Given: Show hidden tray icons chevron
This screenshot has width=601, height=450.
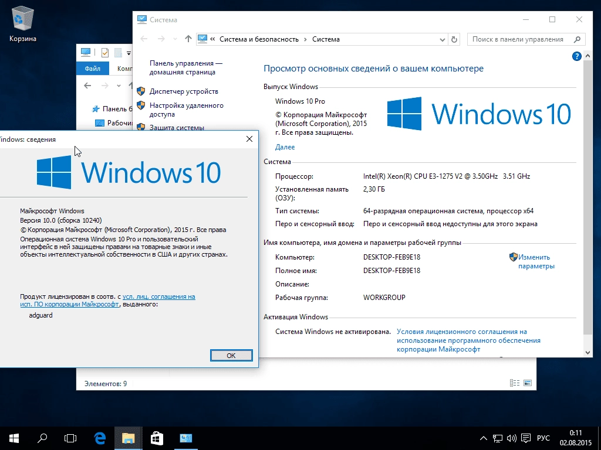Looking at the screenshot, I should pyautogui.click(x=484, y=438).
